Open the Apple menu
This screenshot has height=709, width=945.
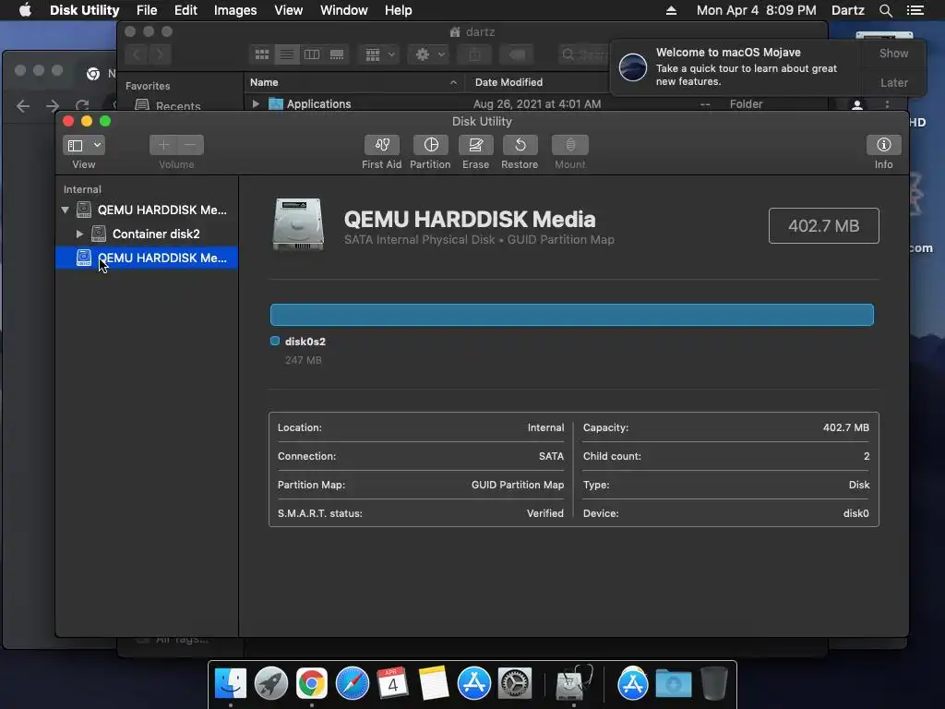(25, 10)
